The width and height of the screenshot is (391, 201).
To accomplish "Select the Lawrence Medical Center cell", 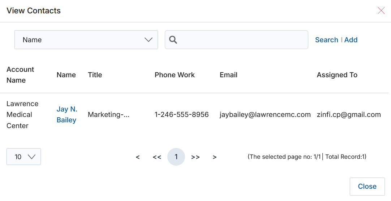I will click(x=22, y=114).
